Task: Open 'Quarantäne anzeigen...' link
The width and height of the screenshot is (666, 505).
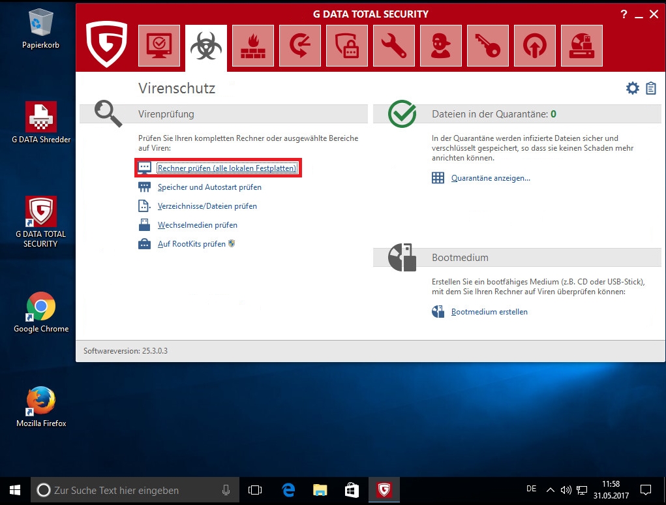Action: pyautogui.click(x=491, y=178)
